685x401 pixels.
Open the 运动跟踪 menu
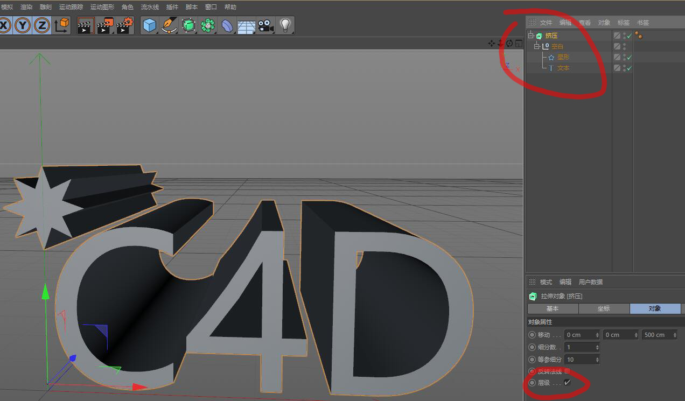(71, 7)
